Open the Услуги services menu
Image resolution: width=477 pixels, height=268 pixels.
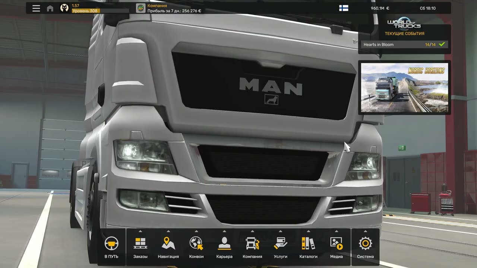click(280, 248)
